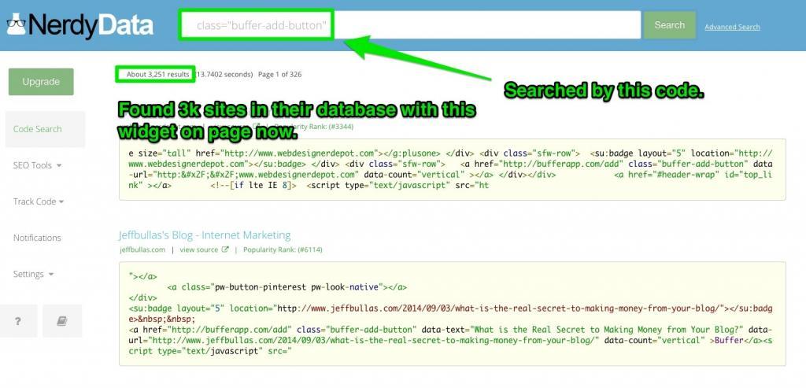Click Popularity Rank (#6114)

(283, 249)
